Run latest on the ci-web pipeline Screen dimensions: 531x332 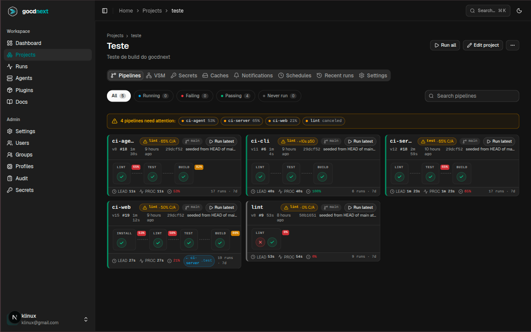(x=221, y=207)
